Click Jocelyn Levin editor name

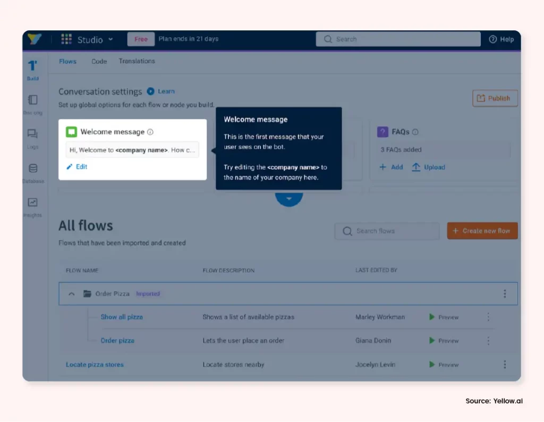pos(375,365)
